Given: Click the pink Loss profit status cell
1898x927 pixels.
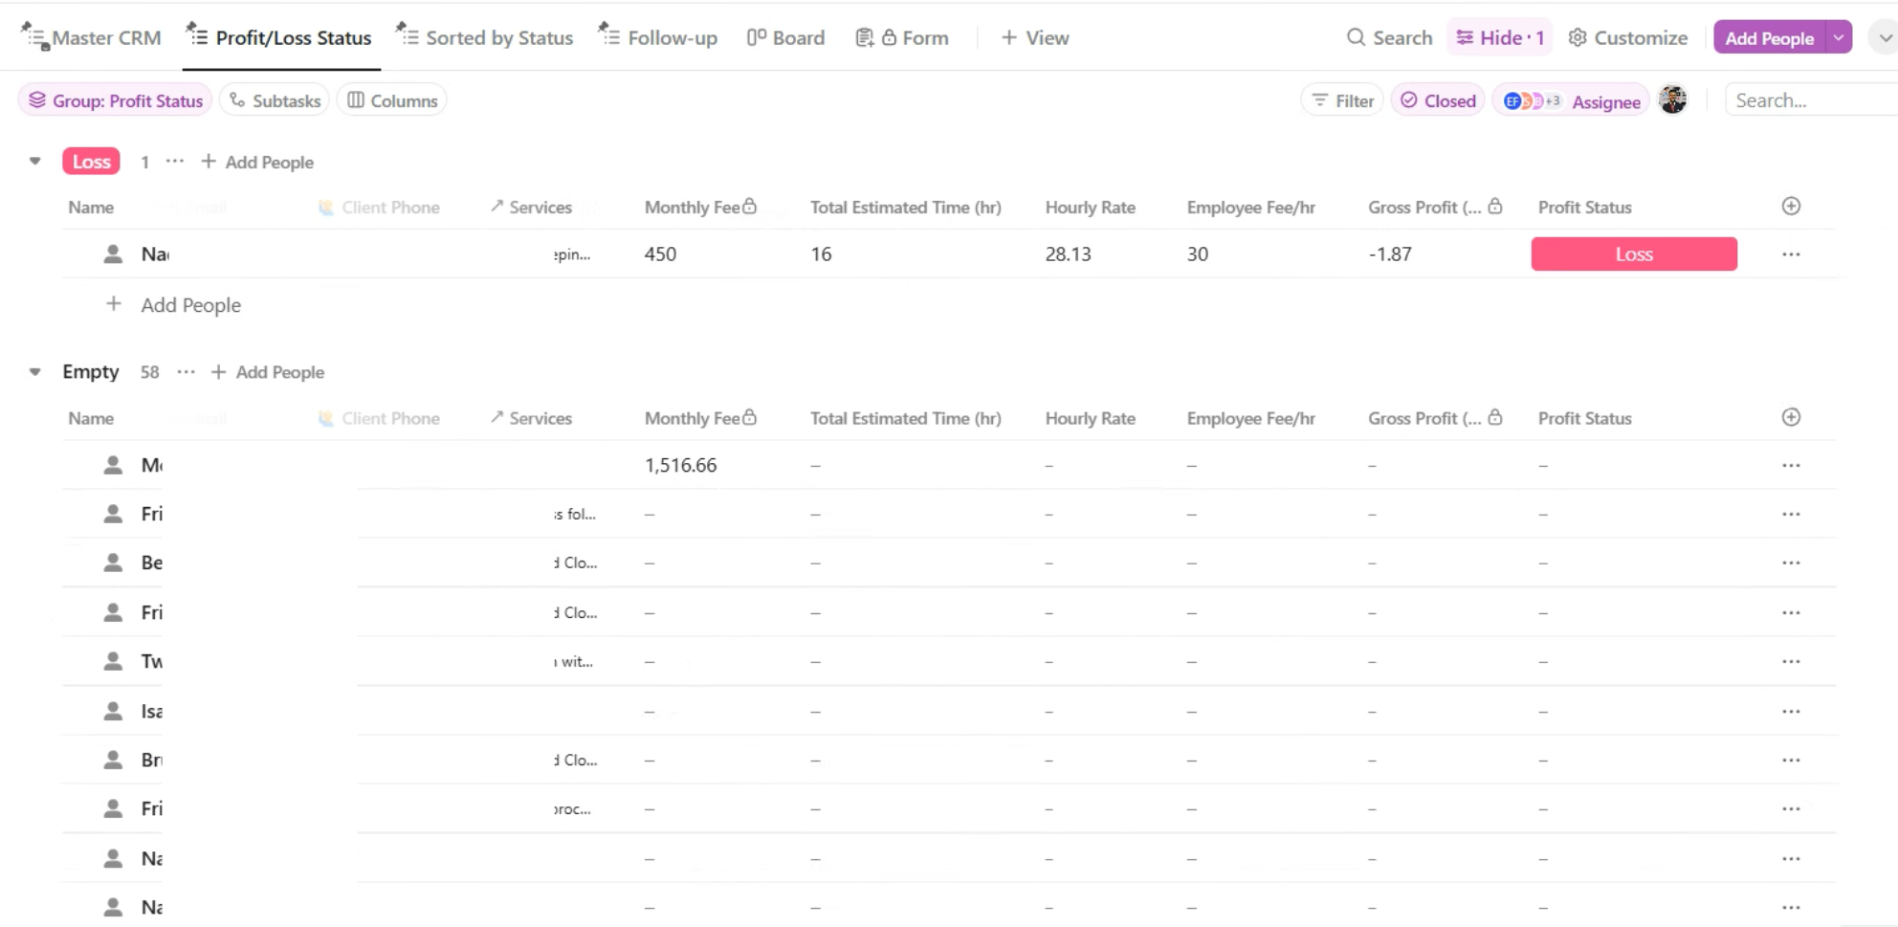Looking at the screenshot, I should 1633,254.
